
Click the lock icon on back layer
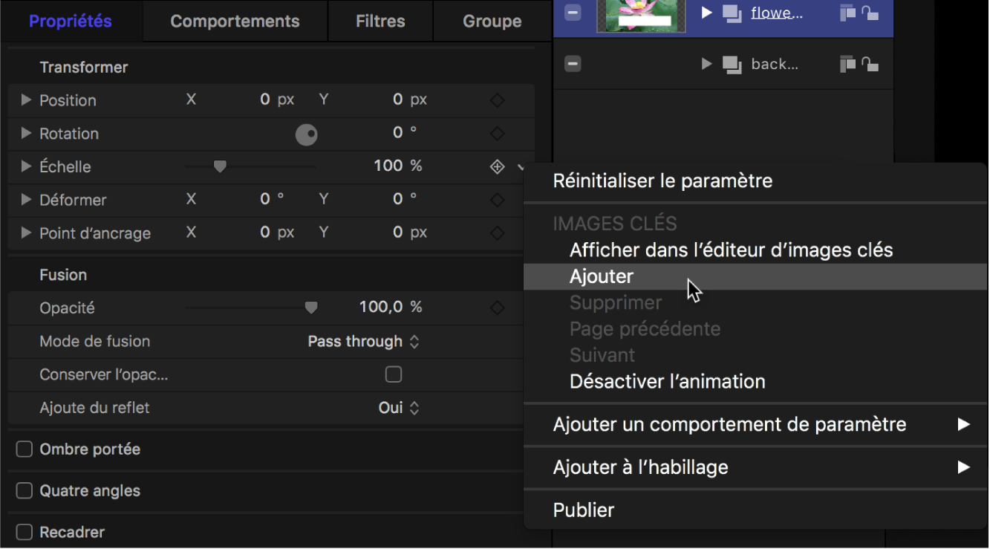(867, 63)
